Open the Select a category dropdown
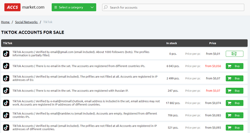250x133 pixels. coord(74,7)
